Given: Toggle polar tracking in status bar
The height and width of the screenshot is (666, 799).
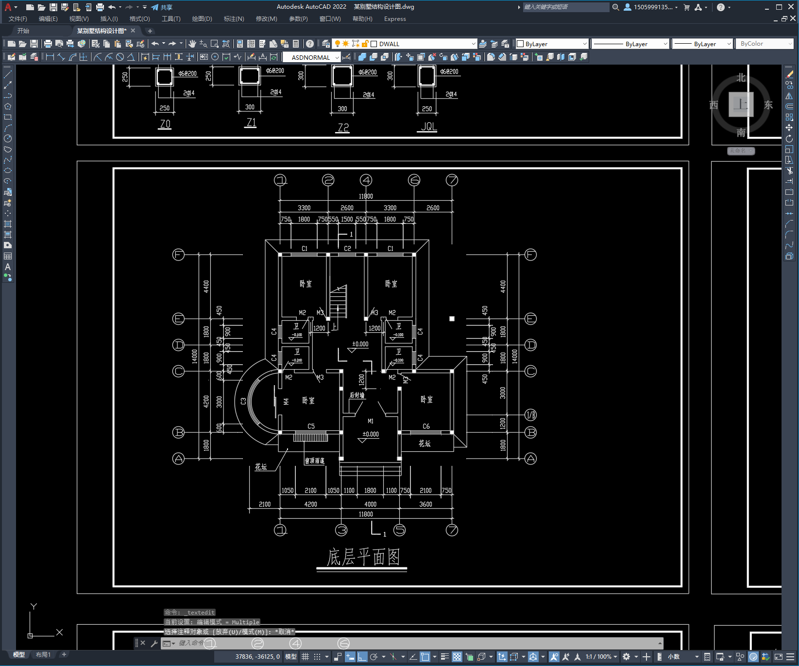Looking at the screenshot, I should tap(374, 657).
